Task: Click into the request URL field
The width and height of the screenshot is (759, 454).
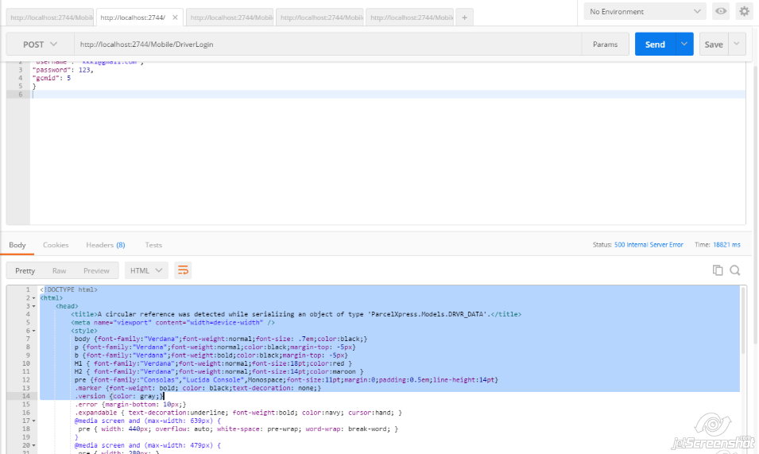Action: pyautogui.click(x=326, y=45)
